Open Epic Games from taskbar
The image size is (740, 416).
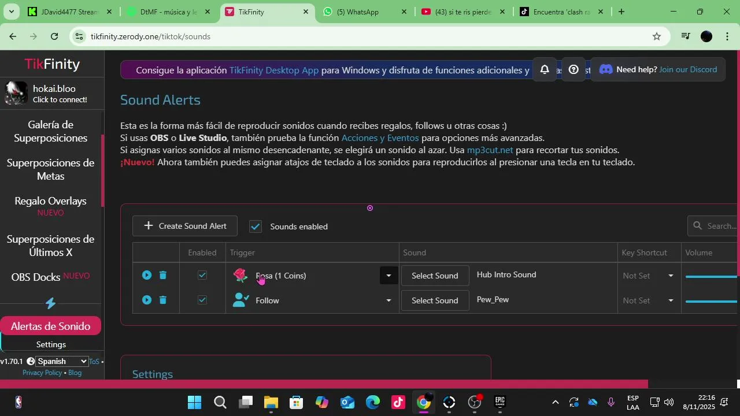(x=500, y=402)
